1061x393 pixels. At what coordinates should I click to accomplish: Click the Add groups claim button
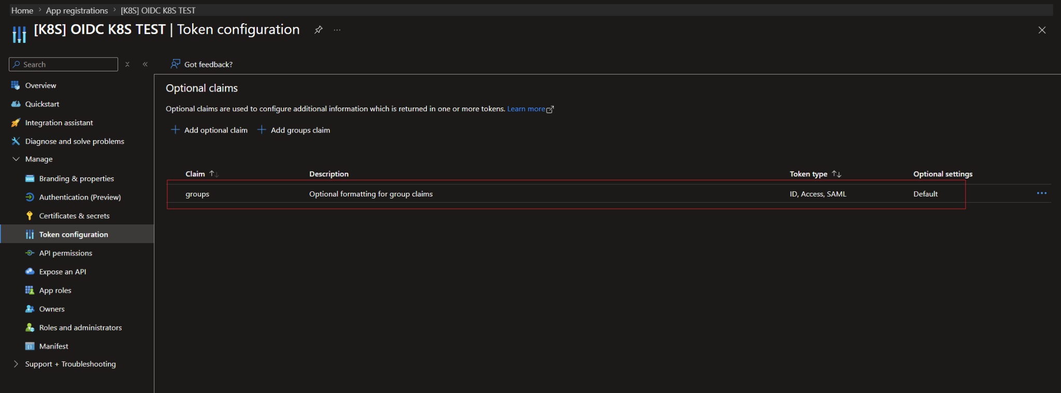294,130
